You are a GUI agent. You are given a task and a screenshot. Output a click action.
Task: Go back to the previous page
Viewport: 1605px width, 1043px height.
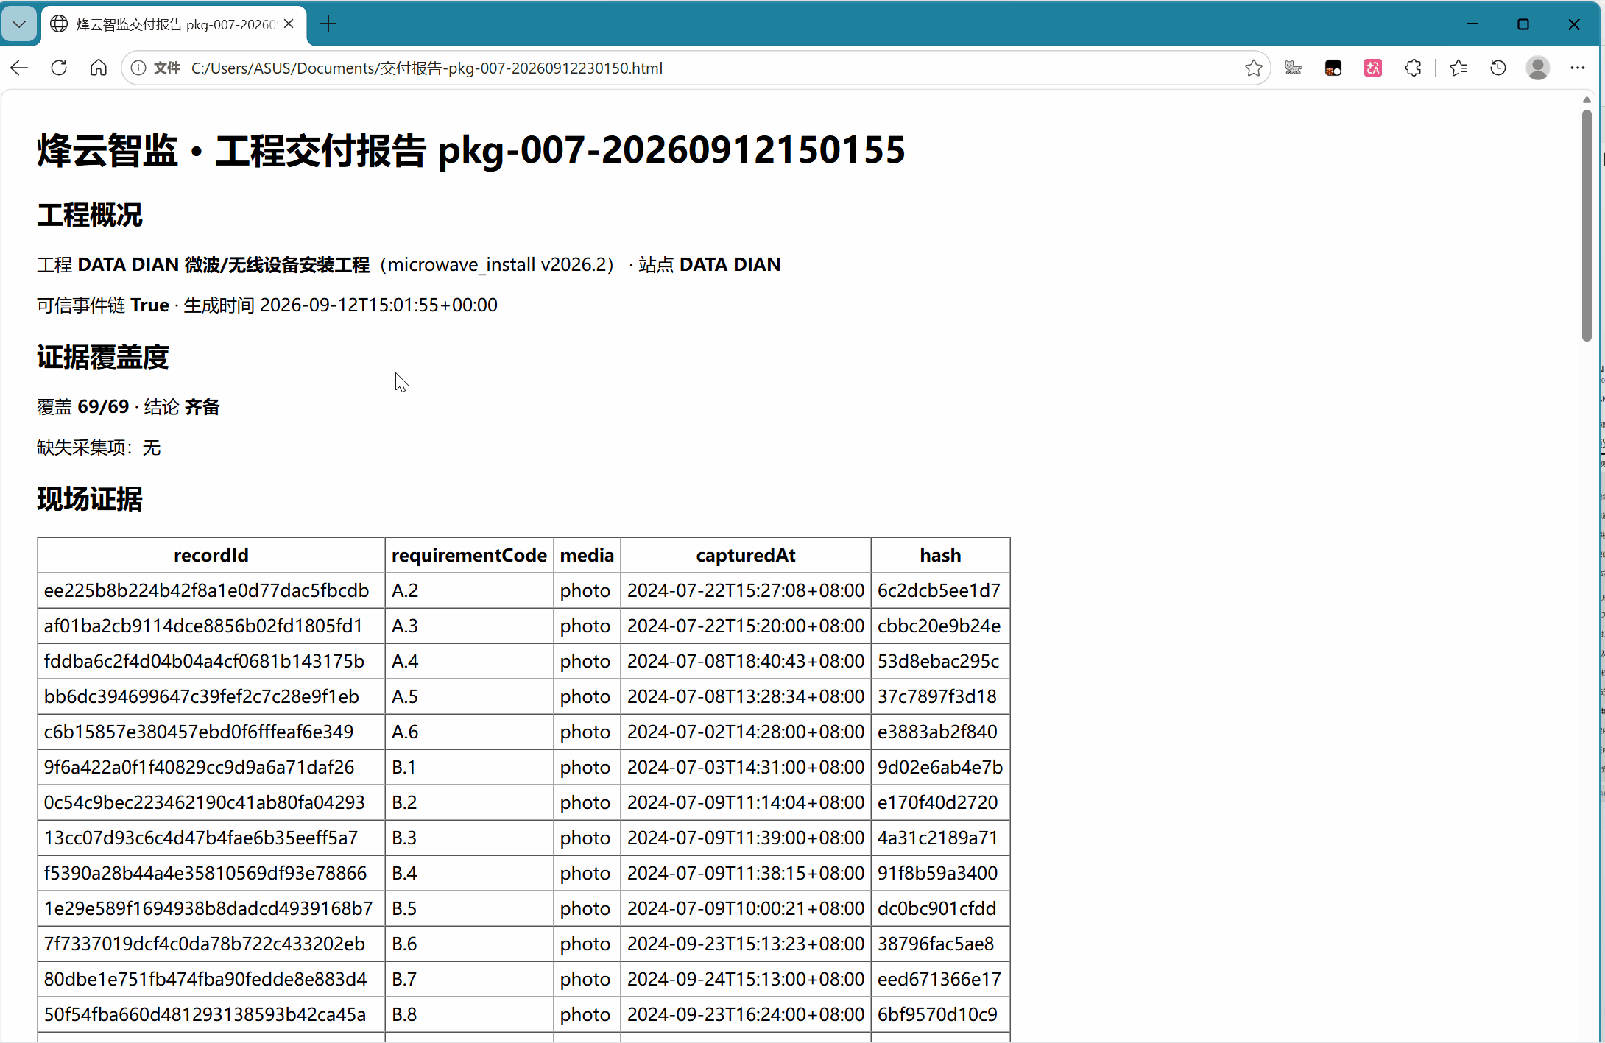(19, 68)
